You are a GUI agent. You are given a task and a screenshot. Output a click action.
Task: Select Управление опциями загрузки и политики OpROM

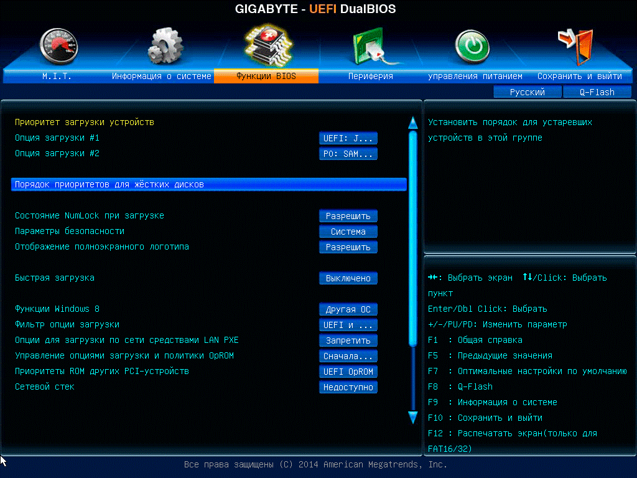(124, 355)
